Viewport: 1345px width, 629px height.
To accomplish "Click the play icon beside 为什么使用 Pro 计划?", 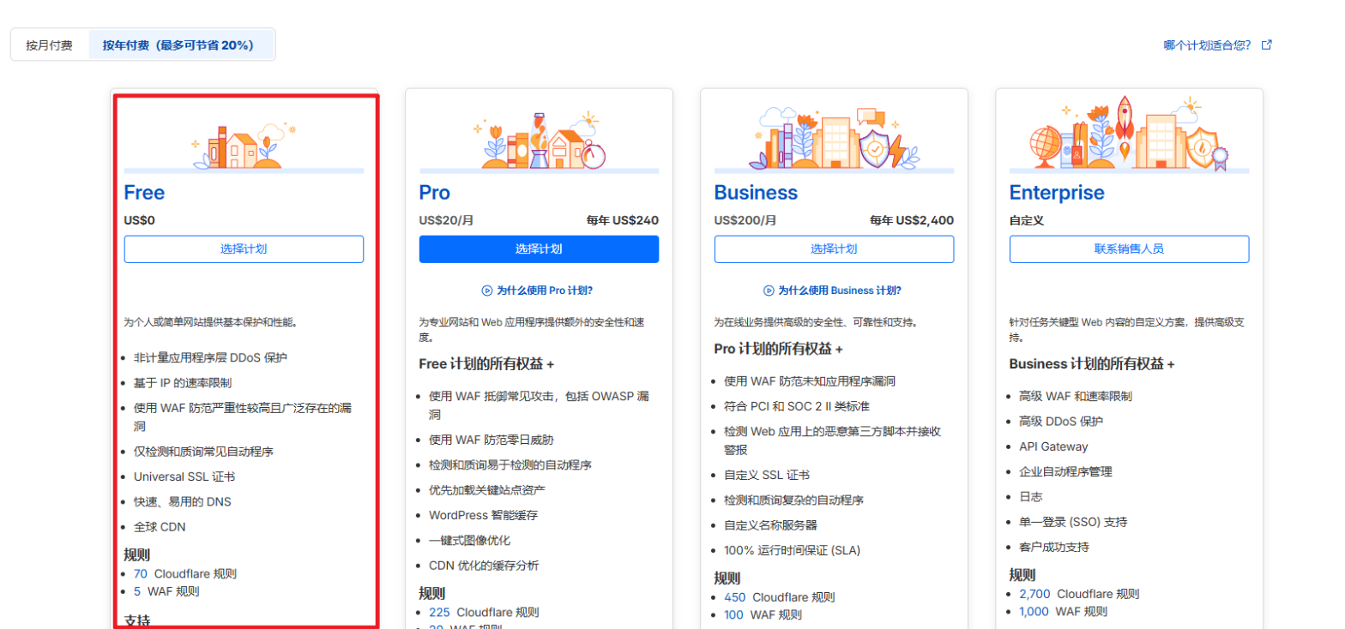I will [x=487, y=291].
